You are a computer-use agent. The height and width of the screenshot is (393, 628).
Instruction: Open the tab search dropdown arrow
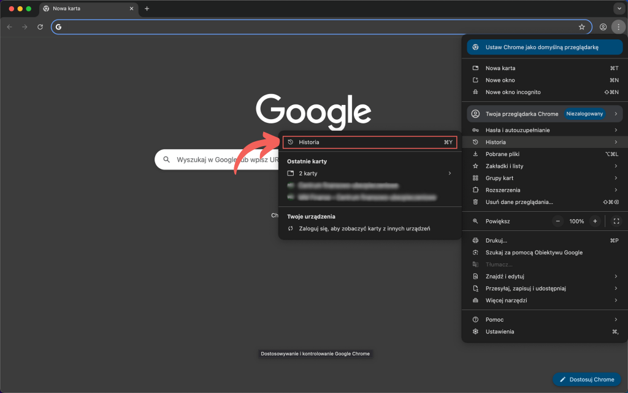[x=618, y=9]
